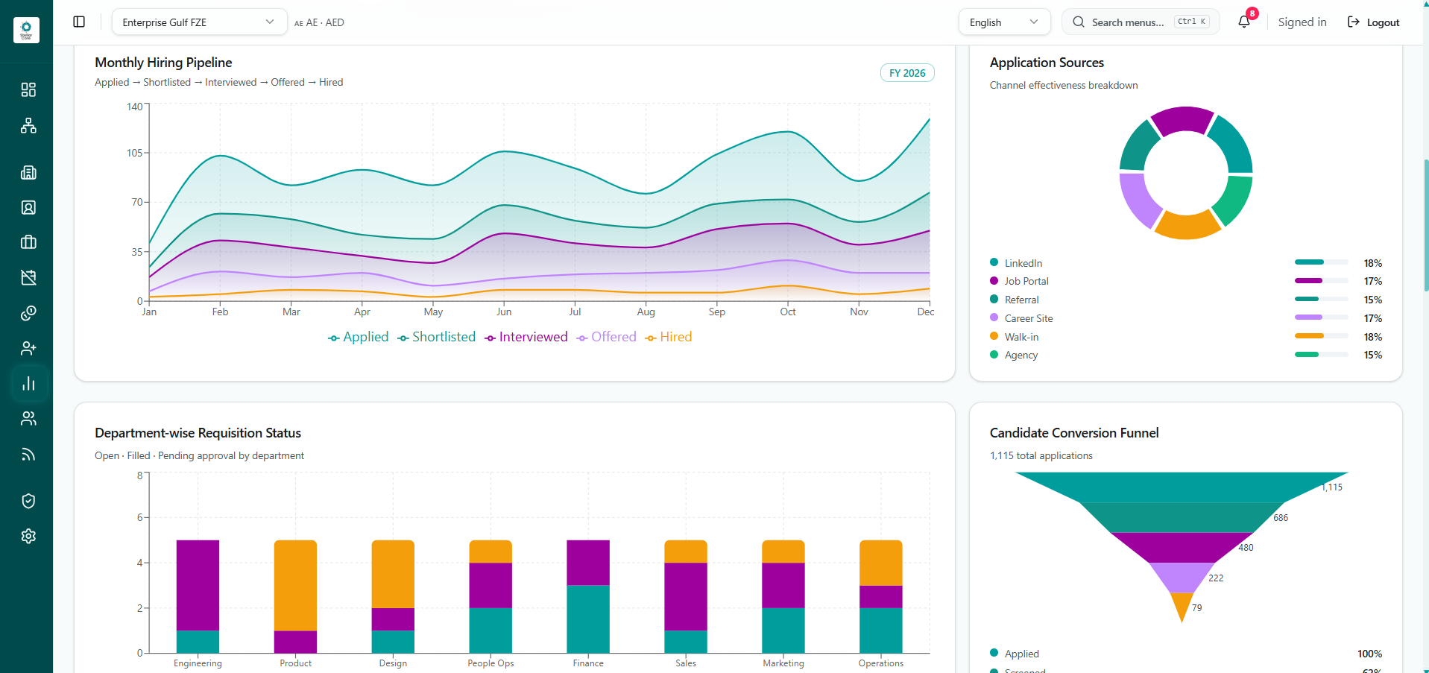The image size is (1429, 673).
Task: Open the organization chart sidebar icon
Action: [x=28, y=125]
